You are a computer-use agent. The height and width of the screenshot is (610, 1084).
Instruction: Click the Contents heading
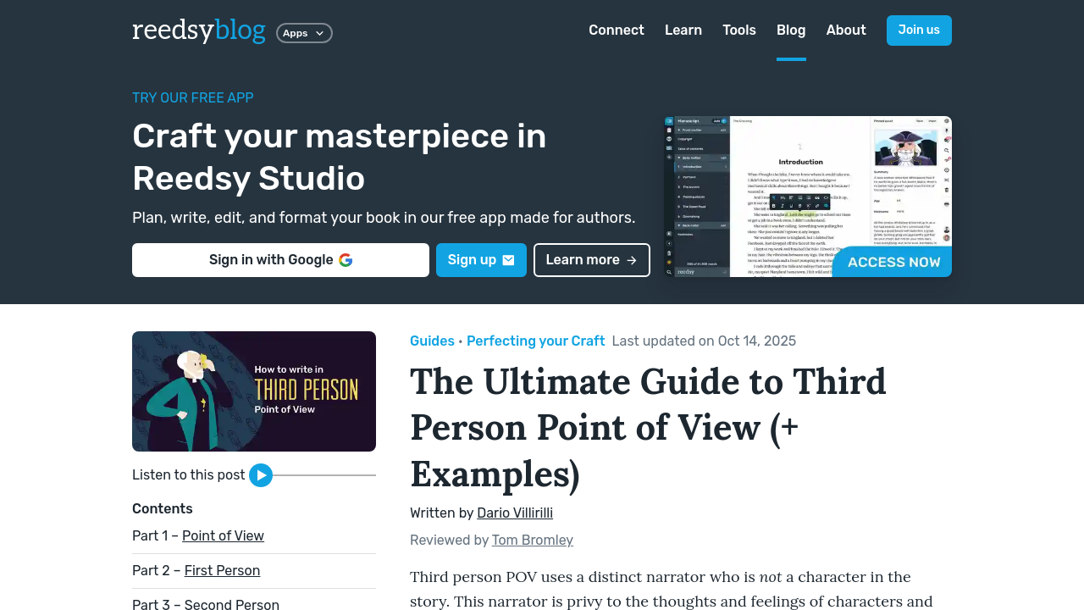point(163,509)
